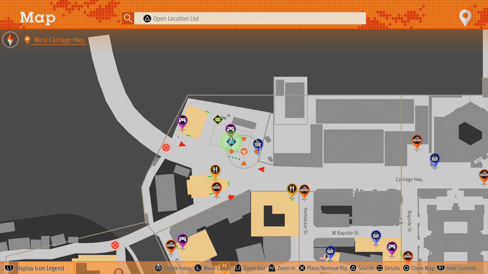Click the red enemy arrow near the highway X marker
Viewport: 488px width, 274px height.
(x=182, y=144)
